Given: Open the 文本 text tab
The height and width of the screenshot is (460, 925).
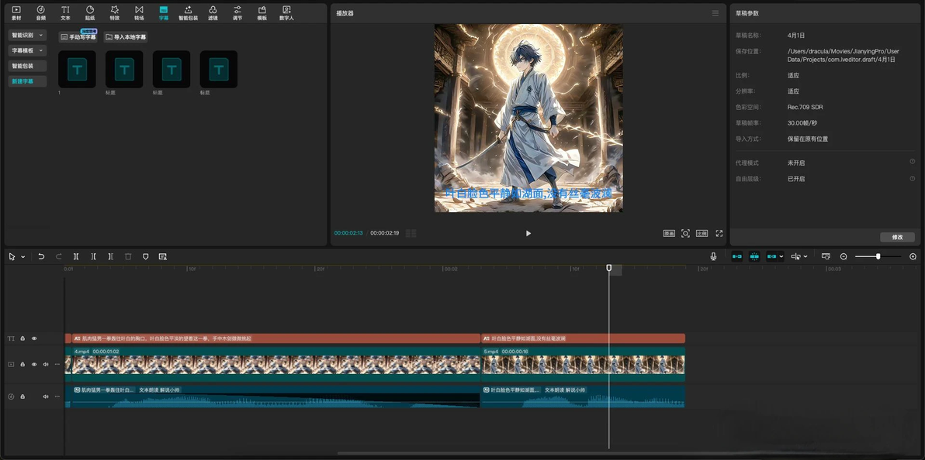Looking at the screenshot, I should [x=65, y=13].
